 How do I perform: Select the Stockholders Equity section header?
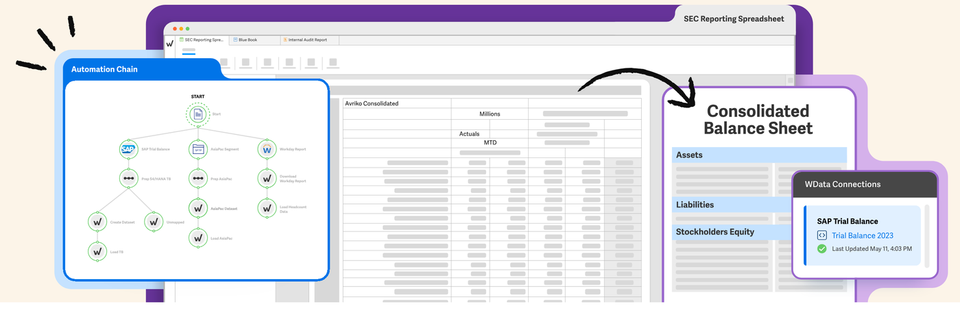click(732, 232)
